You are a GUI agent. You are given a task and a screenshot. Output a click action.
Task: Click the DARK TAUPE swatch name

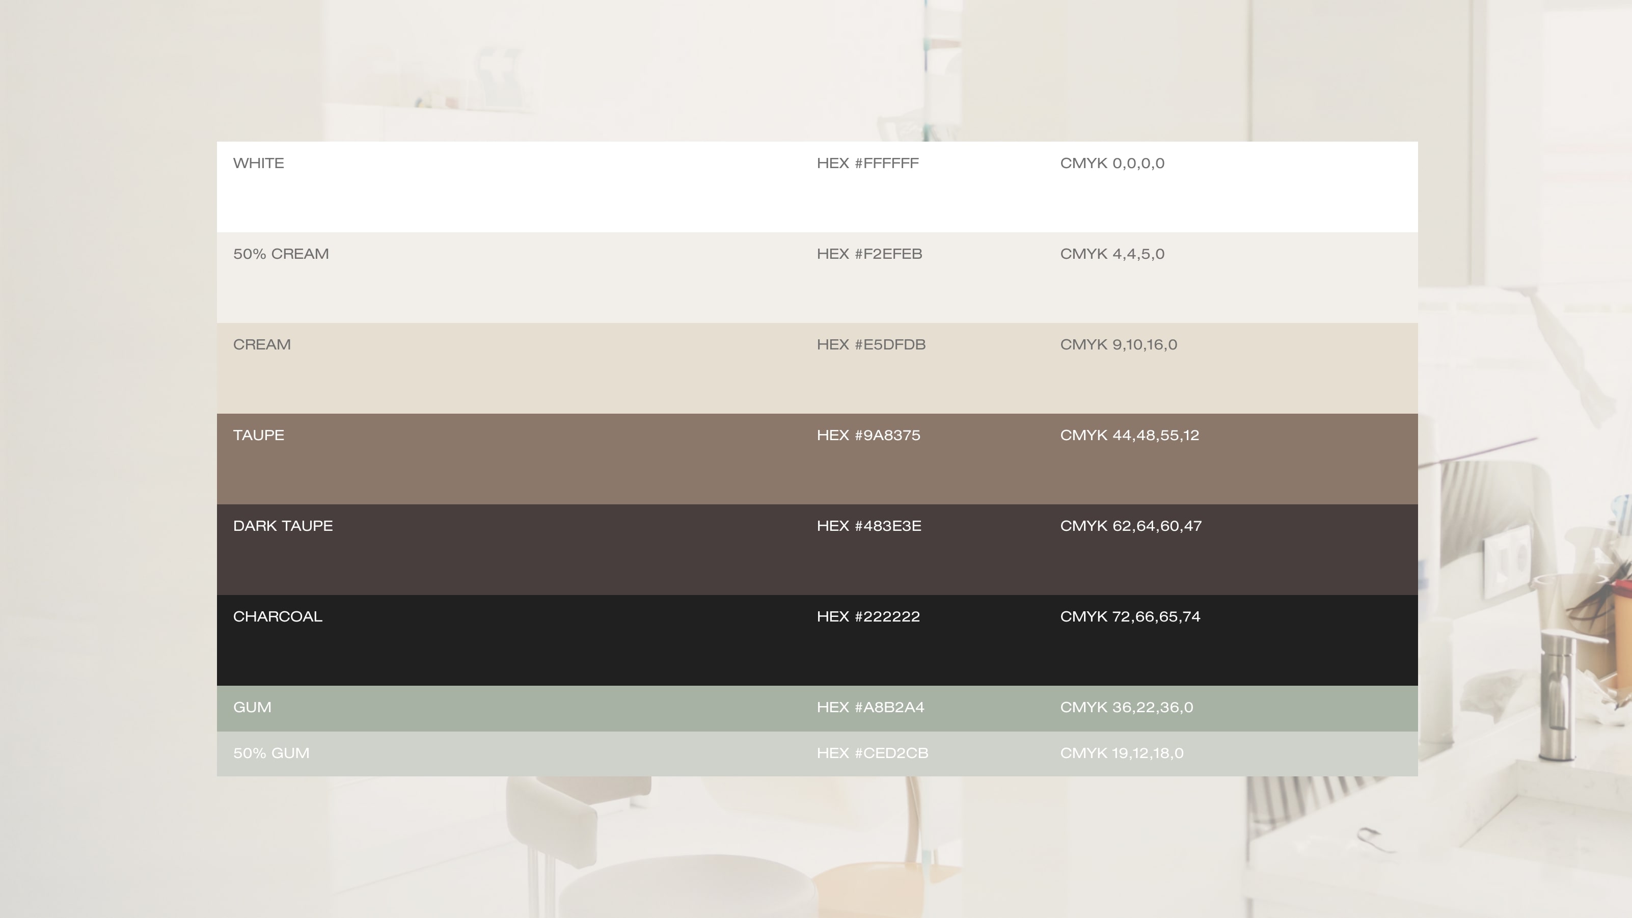pyautogui.click(x=283, y=526)
